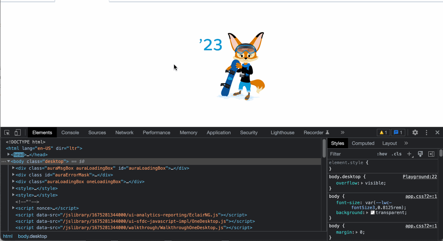Click the rendering emulations paint icon
The height and width of the screenshot is (241, 443).
420,154
